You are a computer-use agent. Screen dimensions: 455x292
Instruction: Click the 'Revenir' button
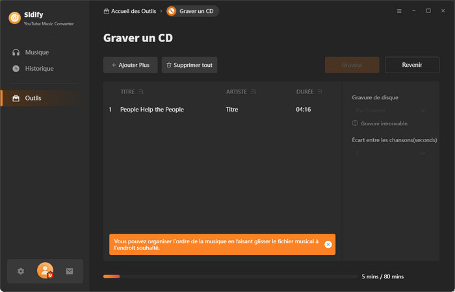pos(411,65)
